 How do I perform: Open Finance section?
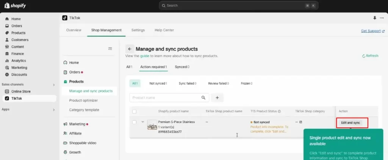coord(17,54)
